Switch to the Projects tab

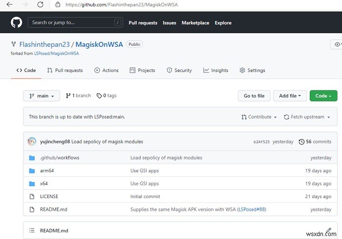pos(143,71)
